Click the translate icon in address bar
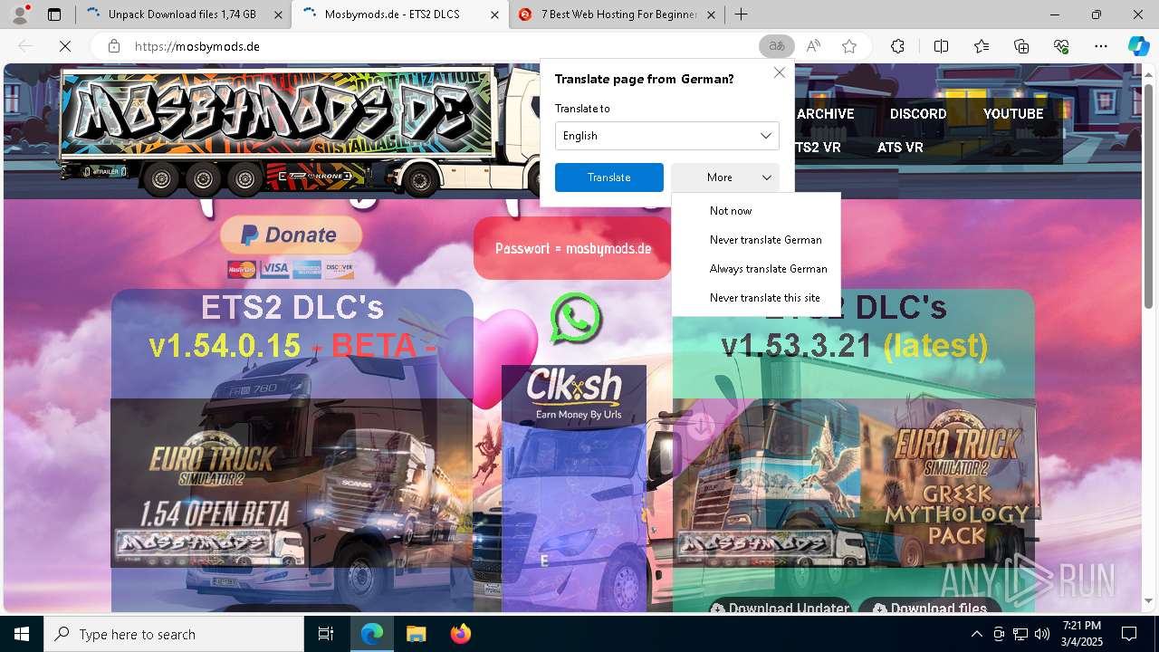 click(x=776, y=46)
